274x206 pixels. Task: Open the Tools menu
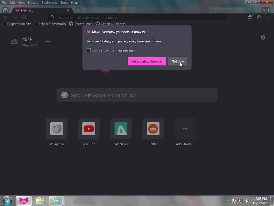tap(64, 3)
